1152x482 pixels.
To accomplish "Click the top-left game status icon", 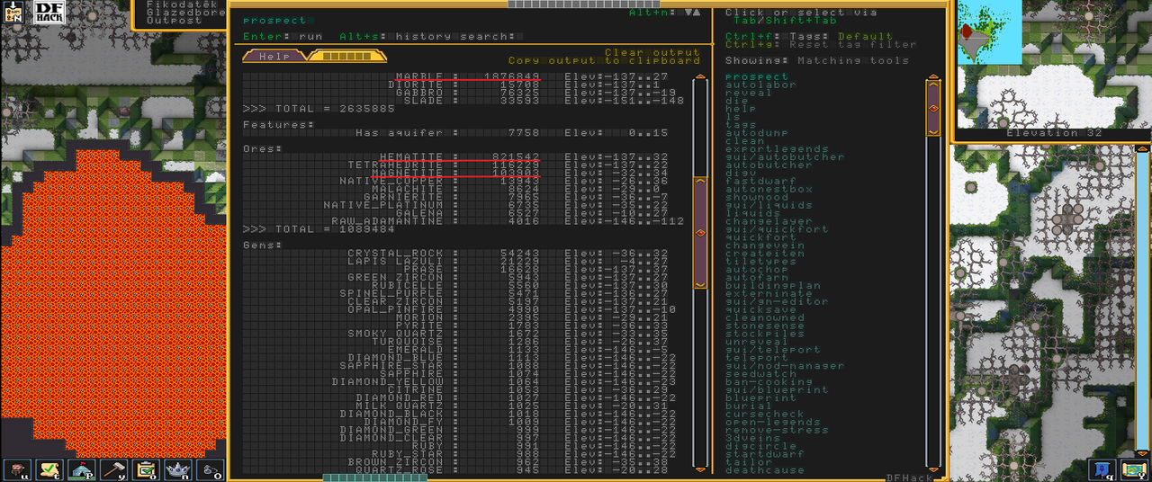I will pos(15,13).
